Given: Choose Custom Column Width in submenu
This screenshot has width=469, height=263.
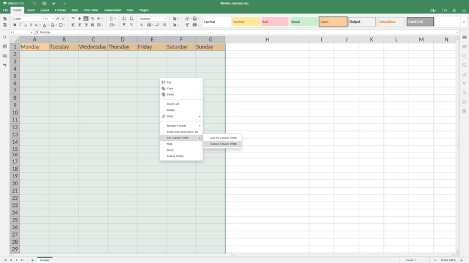Looking at the screenshot, I should [x=222, y=144].
